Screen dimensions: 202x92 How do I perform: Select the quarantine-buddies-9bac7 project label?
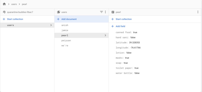coord(20,12)
